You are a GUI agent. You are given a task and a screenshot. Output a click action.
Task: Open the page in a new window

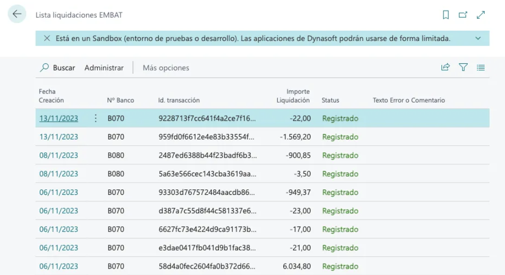pyautogui.click(x=463, y=15)
